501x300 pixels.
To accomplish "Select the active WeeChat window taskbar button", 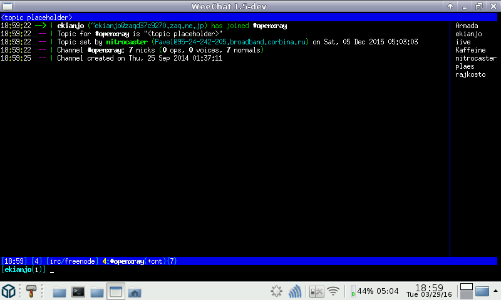I will (x=116, y=291).
